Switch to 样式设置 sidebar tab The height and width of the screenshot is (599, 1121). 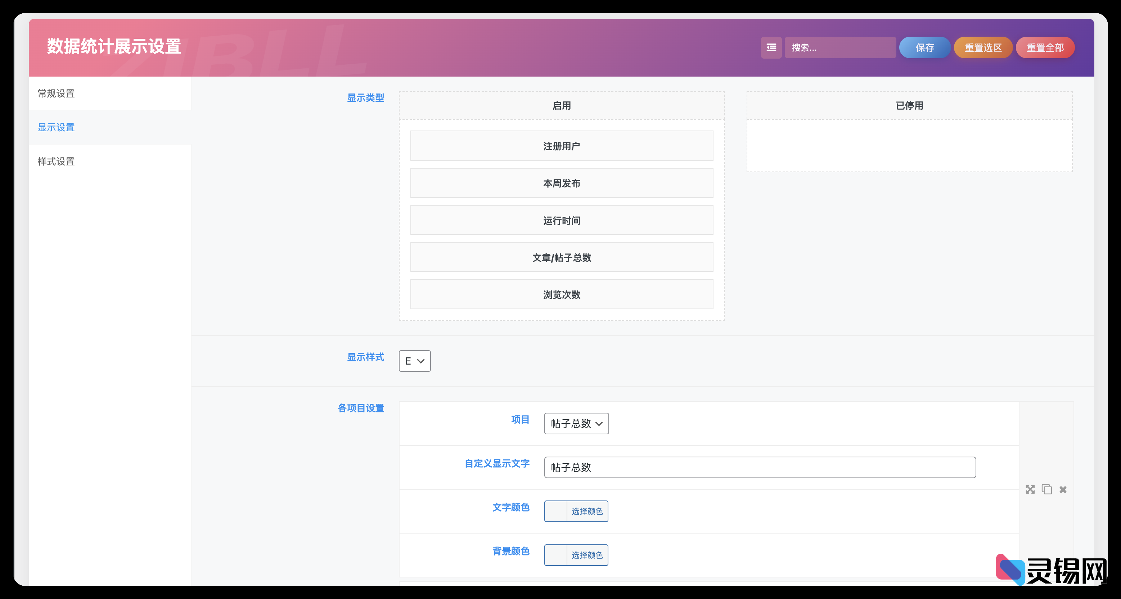click(56, 162)
